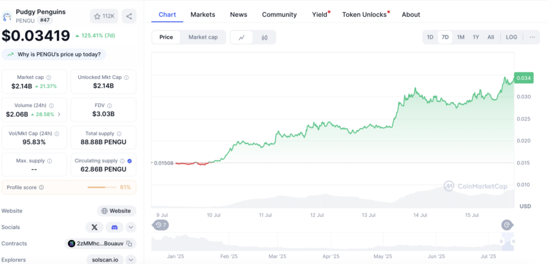550x264 pixels.
Task: Set chart range to 1M
Action: click(461, 37)
